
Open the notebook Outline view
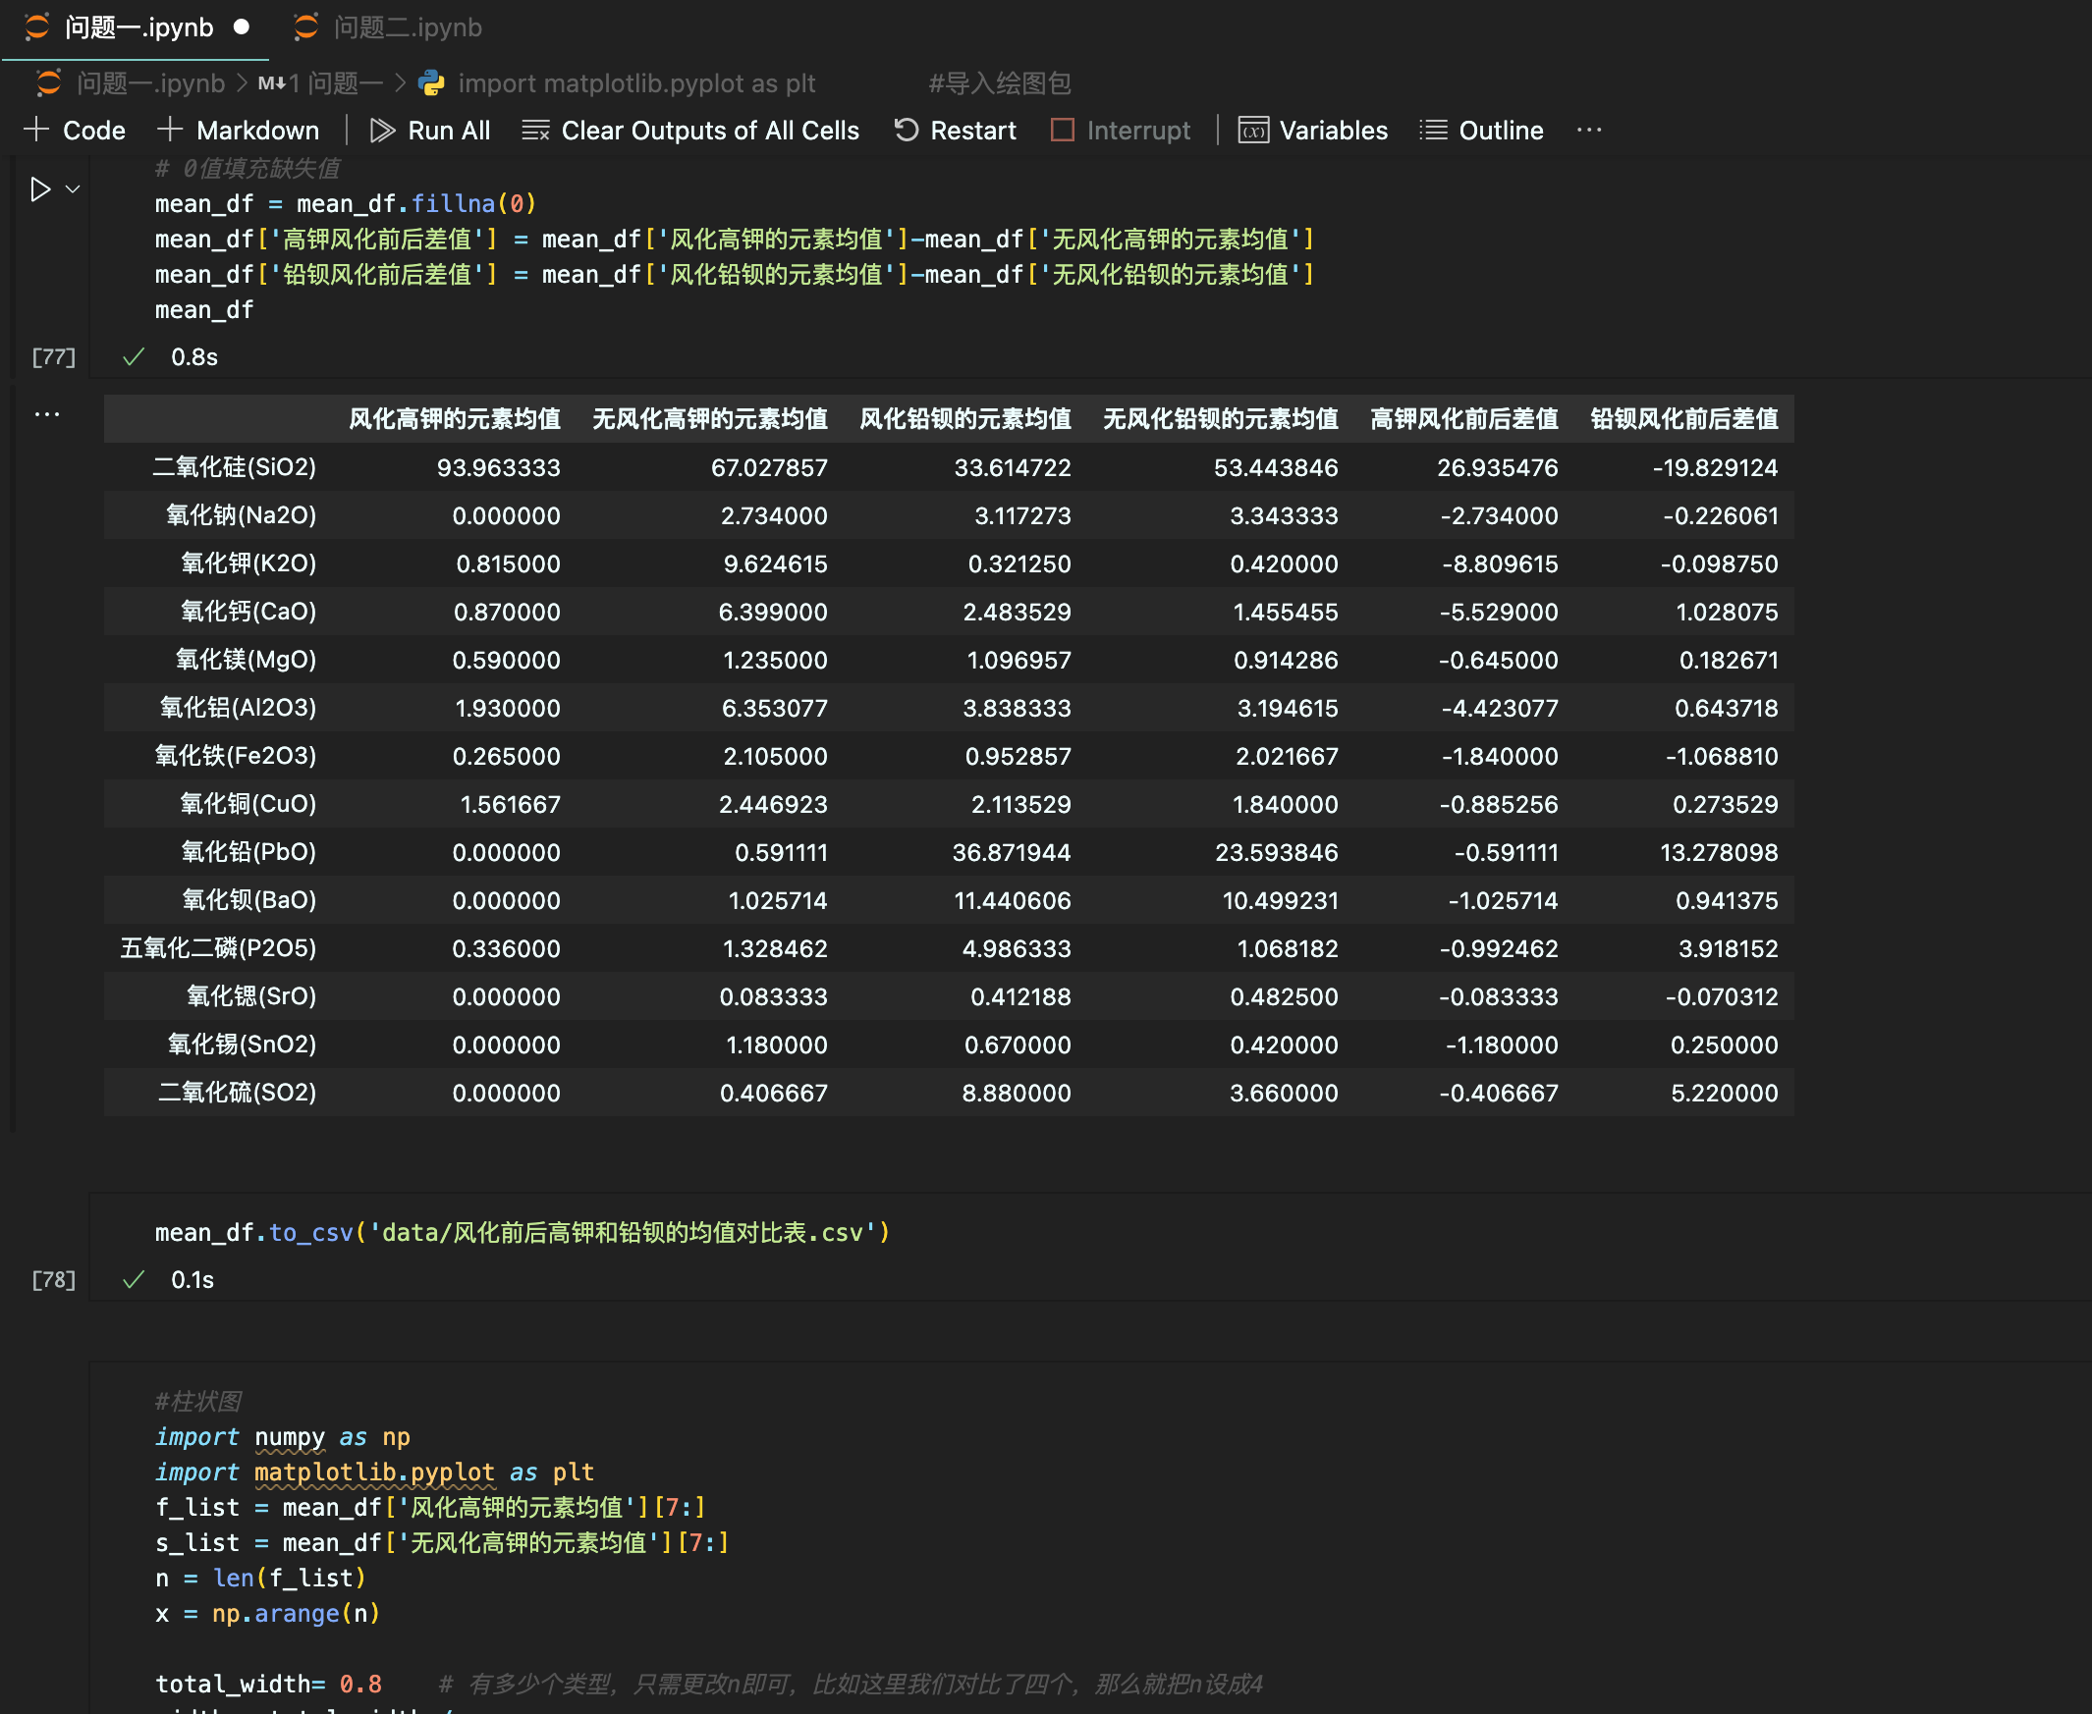(1481, 131)
